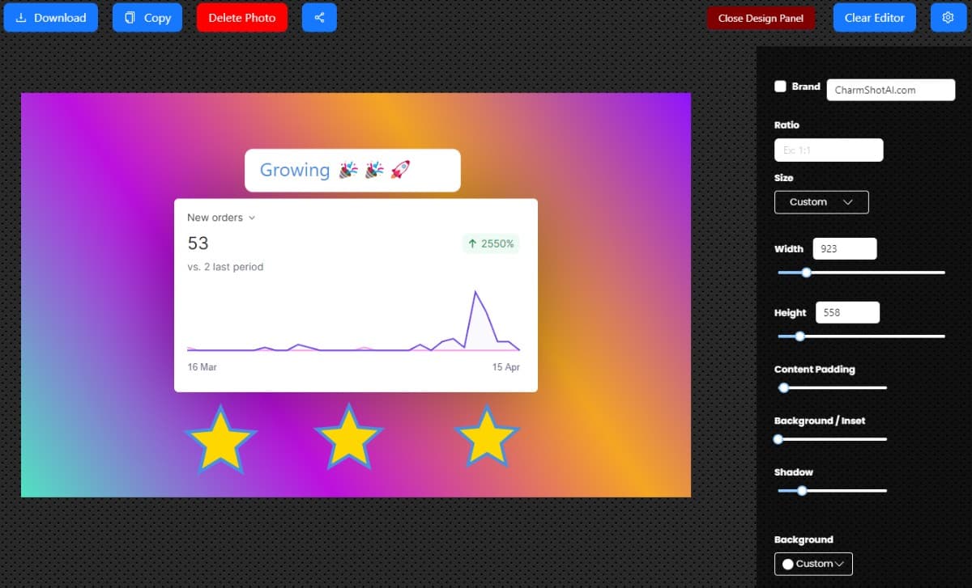Open settings via the gear icon
Viewport: 972px width, 588px height.
(x=948, y=17)
